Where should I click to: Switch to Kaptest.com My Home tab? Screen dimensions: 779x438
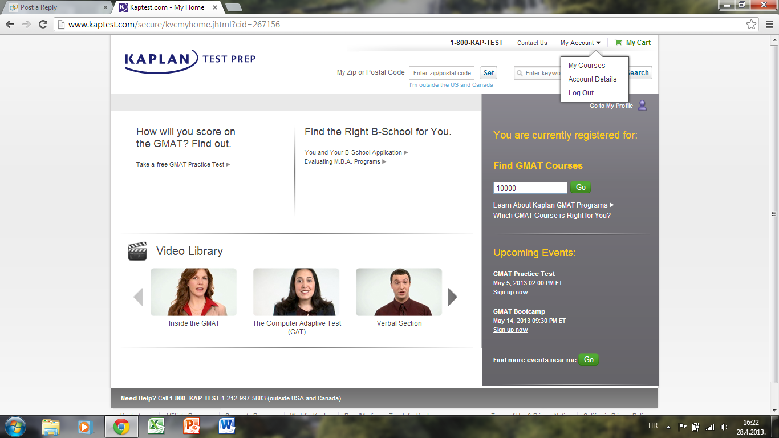166,7
